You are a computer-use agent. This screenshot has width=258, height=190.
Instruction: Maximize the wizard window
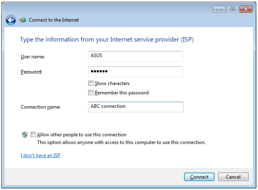(x=232, y=10)
